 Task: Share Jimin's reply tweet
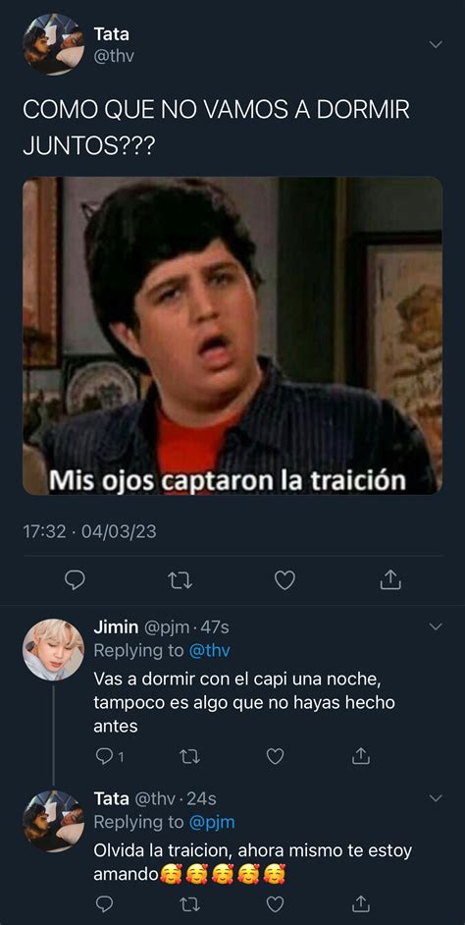pos(361,756)
